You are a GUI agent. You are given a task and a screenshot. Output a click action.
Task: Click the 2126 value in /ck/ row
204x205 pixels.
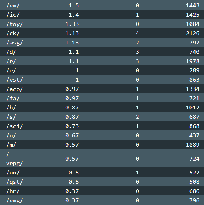tap(193, 34)
